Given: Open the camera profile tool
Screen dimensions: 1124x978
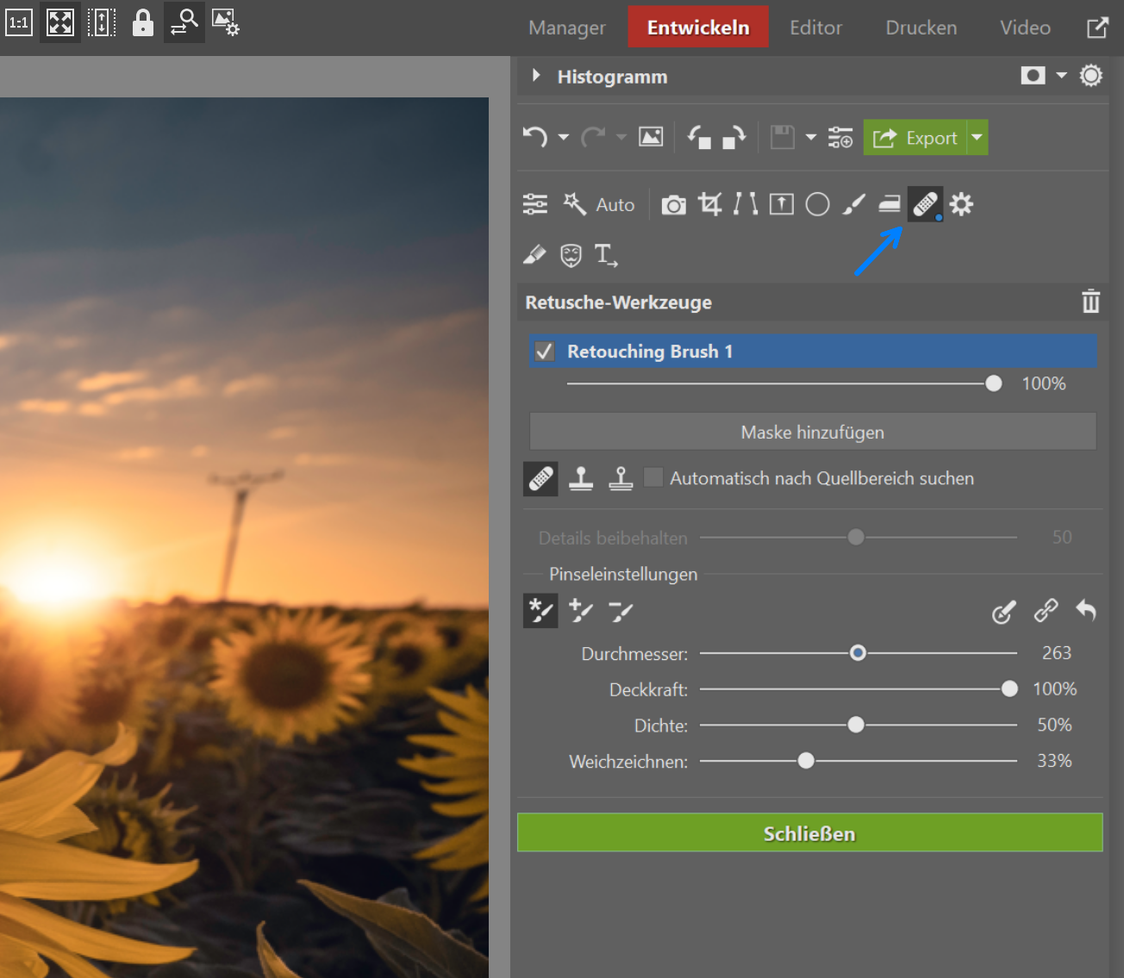Looking at the screenshot, I should point(674,205).
